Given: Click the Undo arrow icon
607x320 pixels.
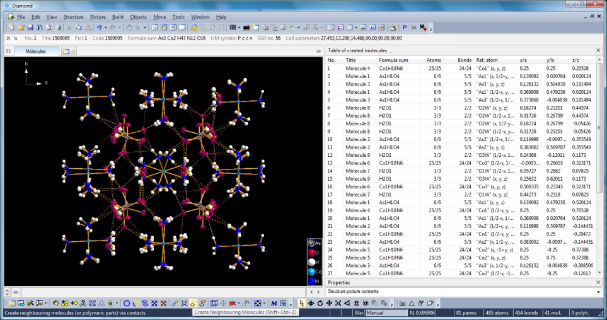Looking at the screenshot, I should click(100, 28).
